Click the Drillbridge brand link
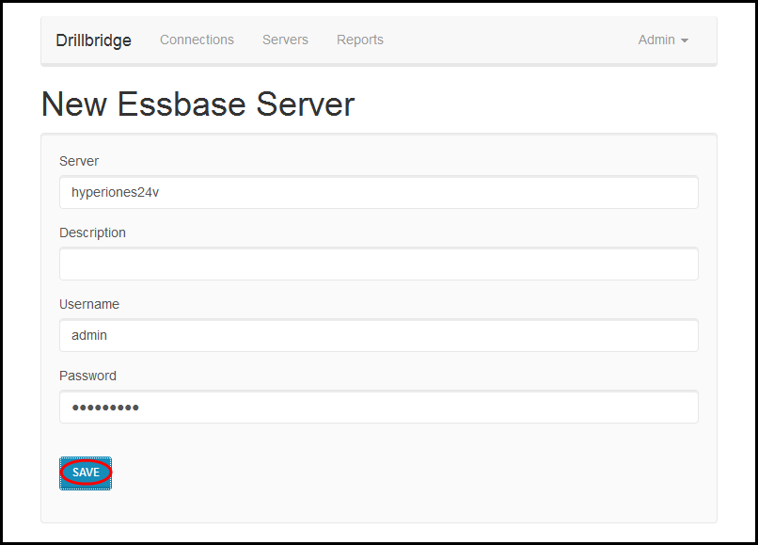 tap(93, 40)
